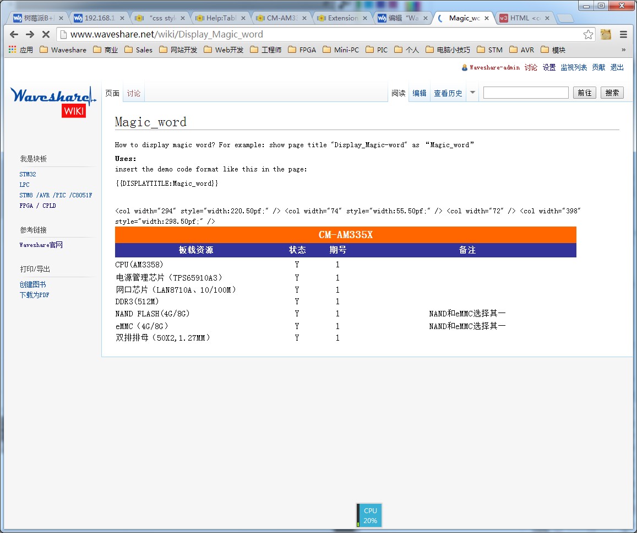Click the Waveshare WIKI logo
Image resolution: width=637 pixels, height=533 pixels.
53,101
